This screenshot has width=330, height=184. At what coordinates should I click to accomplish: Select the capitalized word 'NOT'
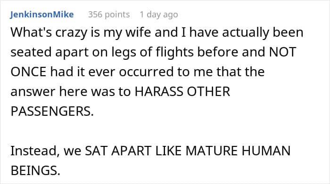(x=282, y=52)
